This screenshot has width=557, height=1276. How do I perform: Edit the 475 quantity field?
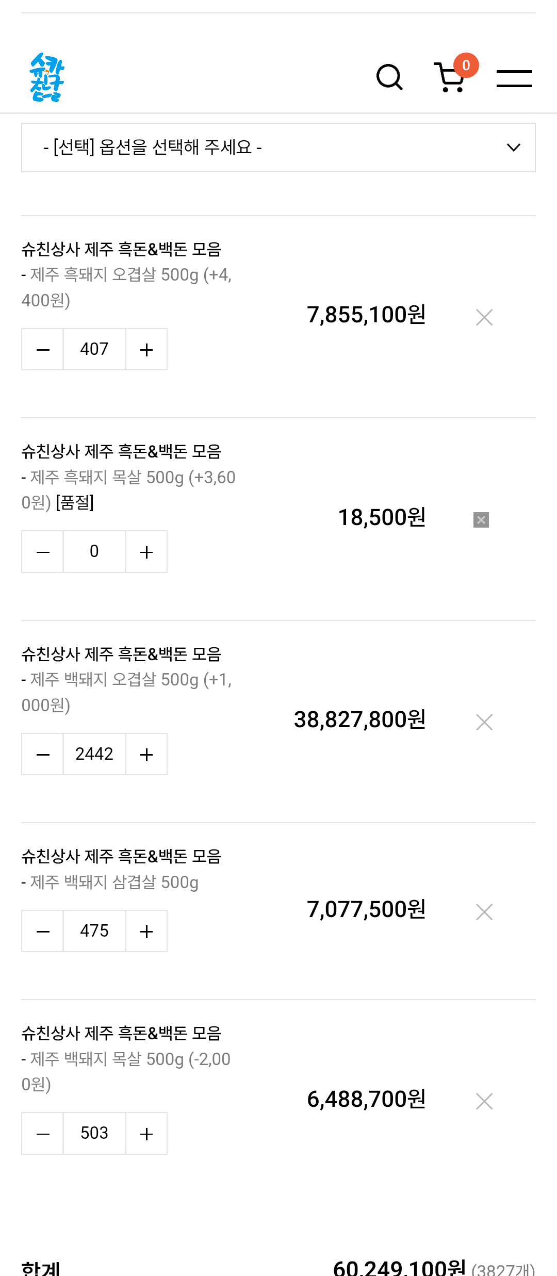(94, 931)
